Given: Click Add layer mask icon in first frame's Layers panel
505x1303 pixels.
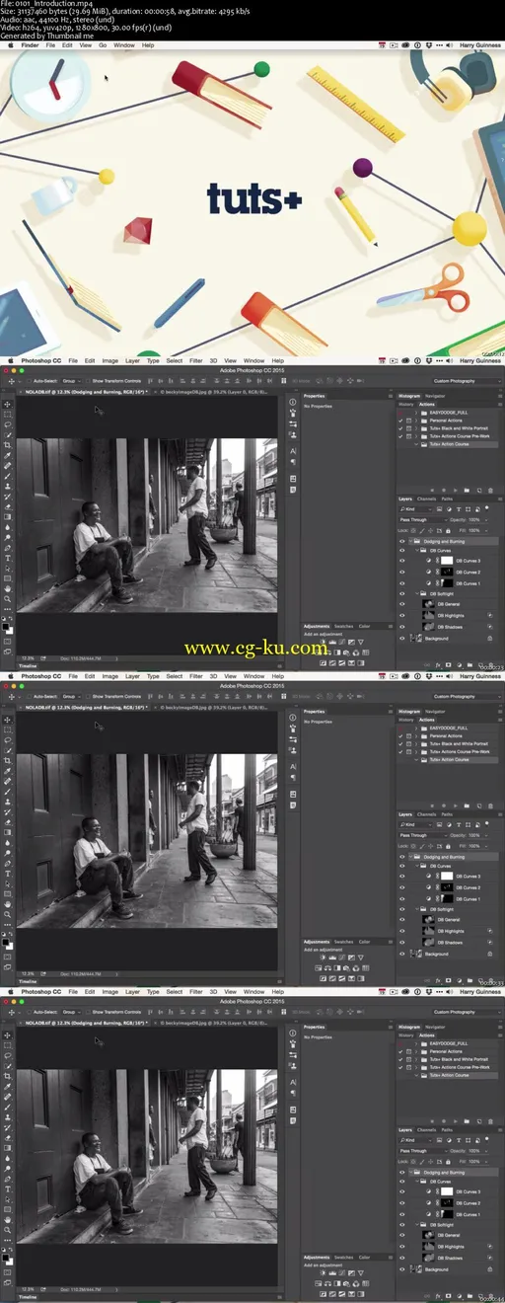Looking at the screenshot, I should [449, 663].
